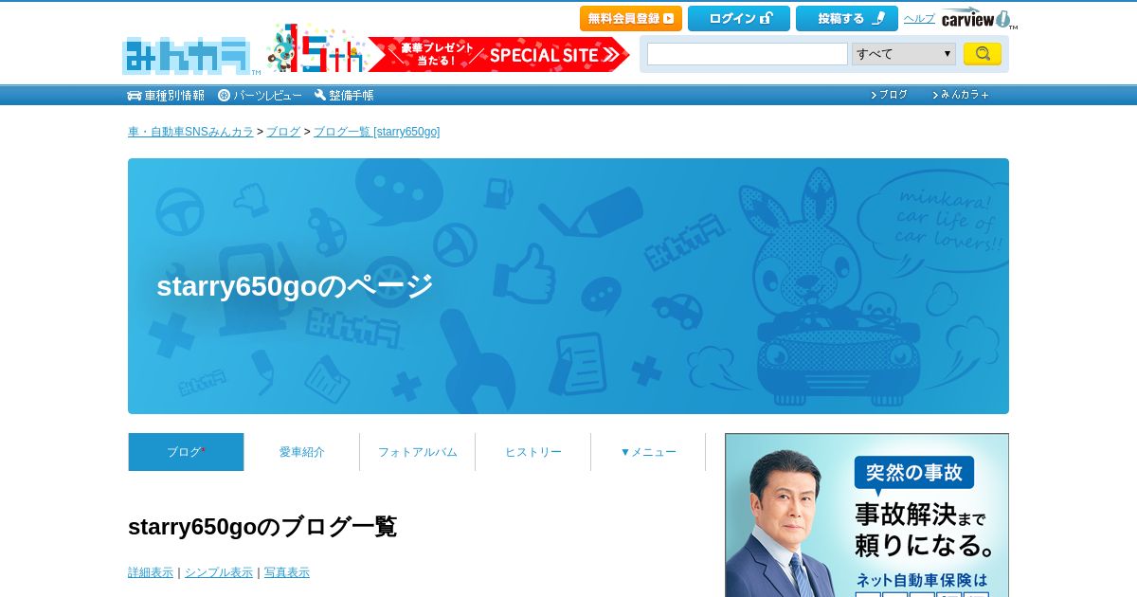Click the yellow search magnifier button
Screen dimensions: 1137x597
click(983, 54)
